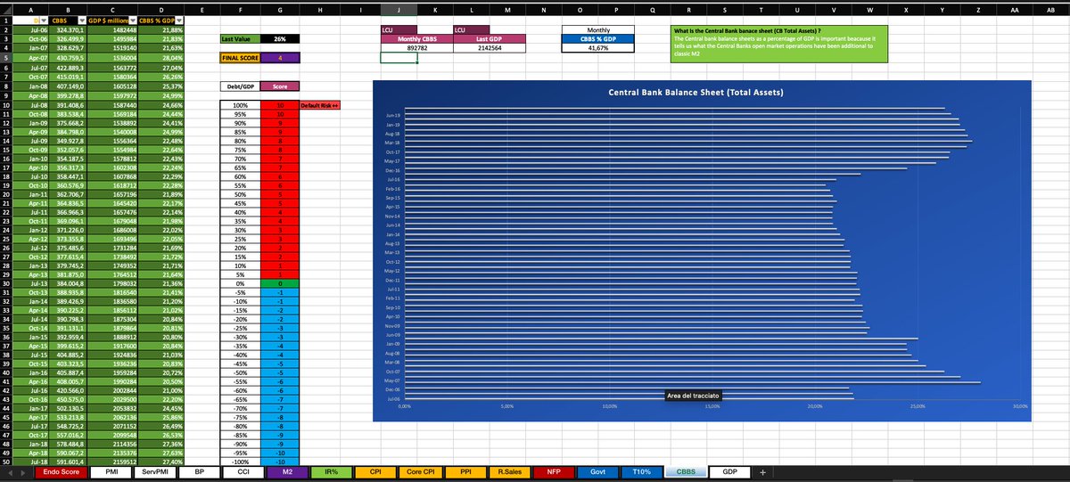
Task: Click the Last GDP header cell
Action: pyautogui.click(x=489, y=38)
